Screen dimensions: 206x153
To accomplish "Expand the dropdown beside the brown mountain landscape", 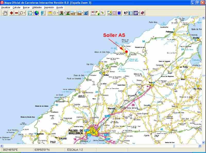I will point(82,13).
